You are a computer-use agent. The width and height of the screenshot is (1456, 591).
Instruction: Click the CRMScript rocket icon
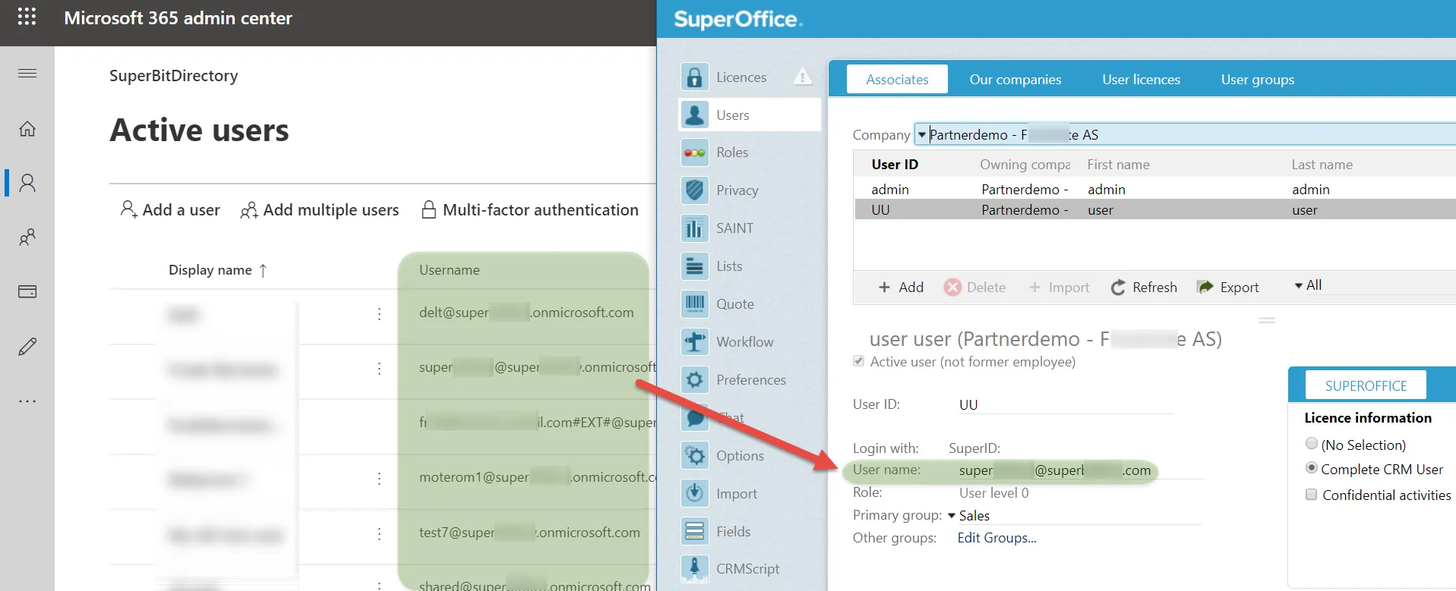[x=694, y=569]
